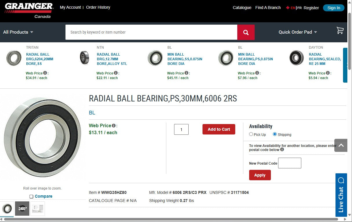Click carousel next arrow on right edge
Viewport: 352px width, 222px height.
[345, 65]
